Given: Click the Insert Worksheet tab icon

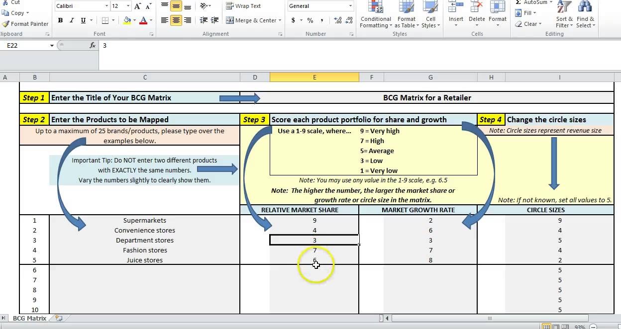Looking at the screenshot, I should point(59,318).
